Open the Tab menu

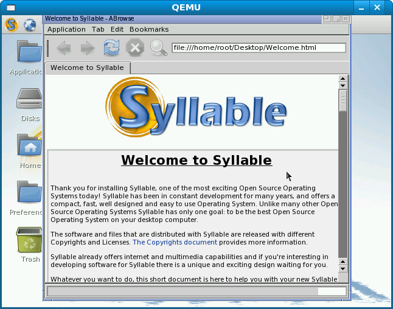(98, 29)
